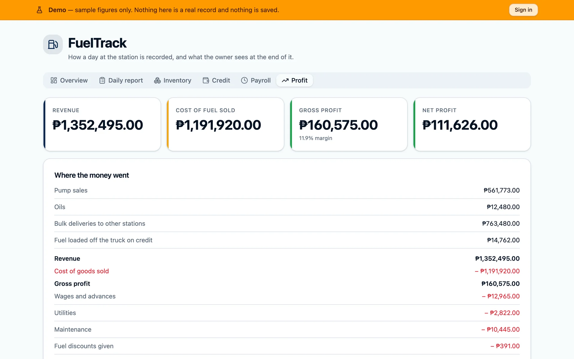The width and height of the screenshot is (574, 359).
Task: Click the Revenue card value ₱1,352,495.00
Action: click(x=98, y=125)
